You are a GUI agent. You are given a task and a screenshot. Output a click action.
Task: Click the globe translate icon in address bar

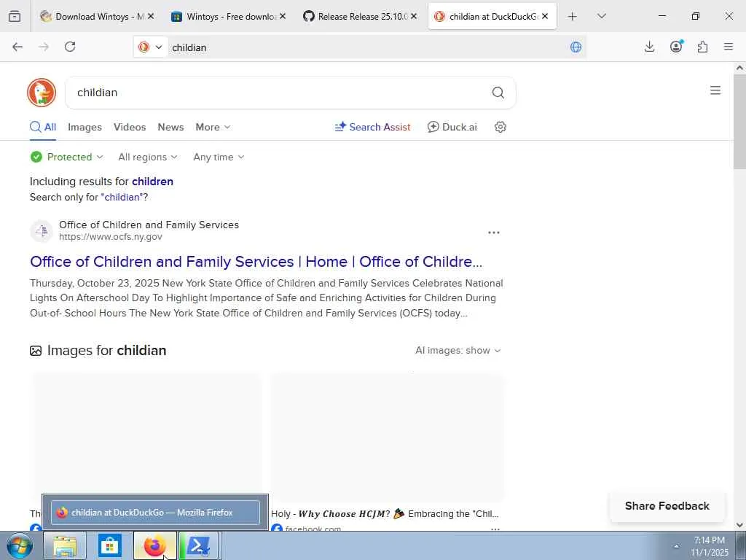[x=576, y=47]
